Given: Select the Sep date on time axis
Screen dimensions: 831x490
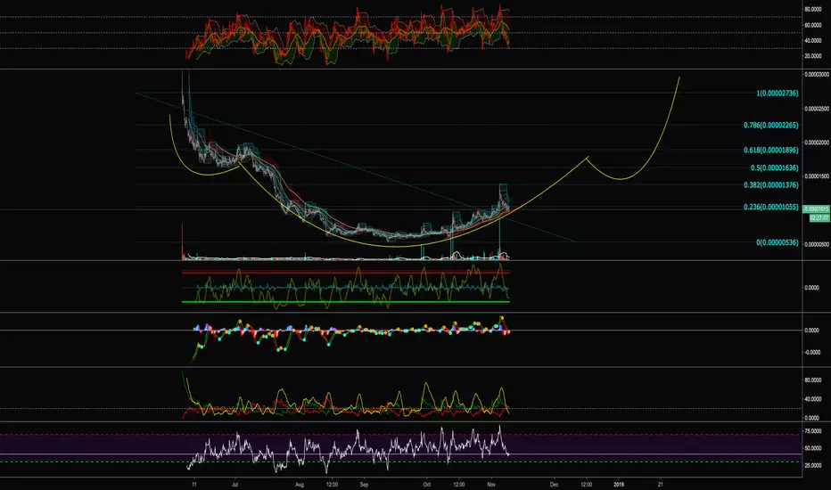Looking at the screenshot, I should pos(364,484).
